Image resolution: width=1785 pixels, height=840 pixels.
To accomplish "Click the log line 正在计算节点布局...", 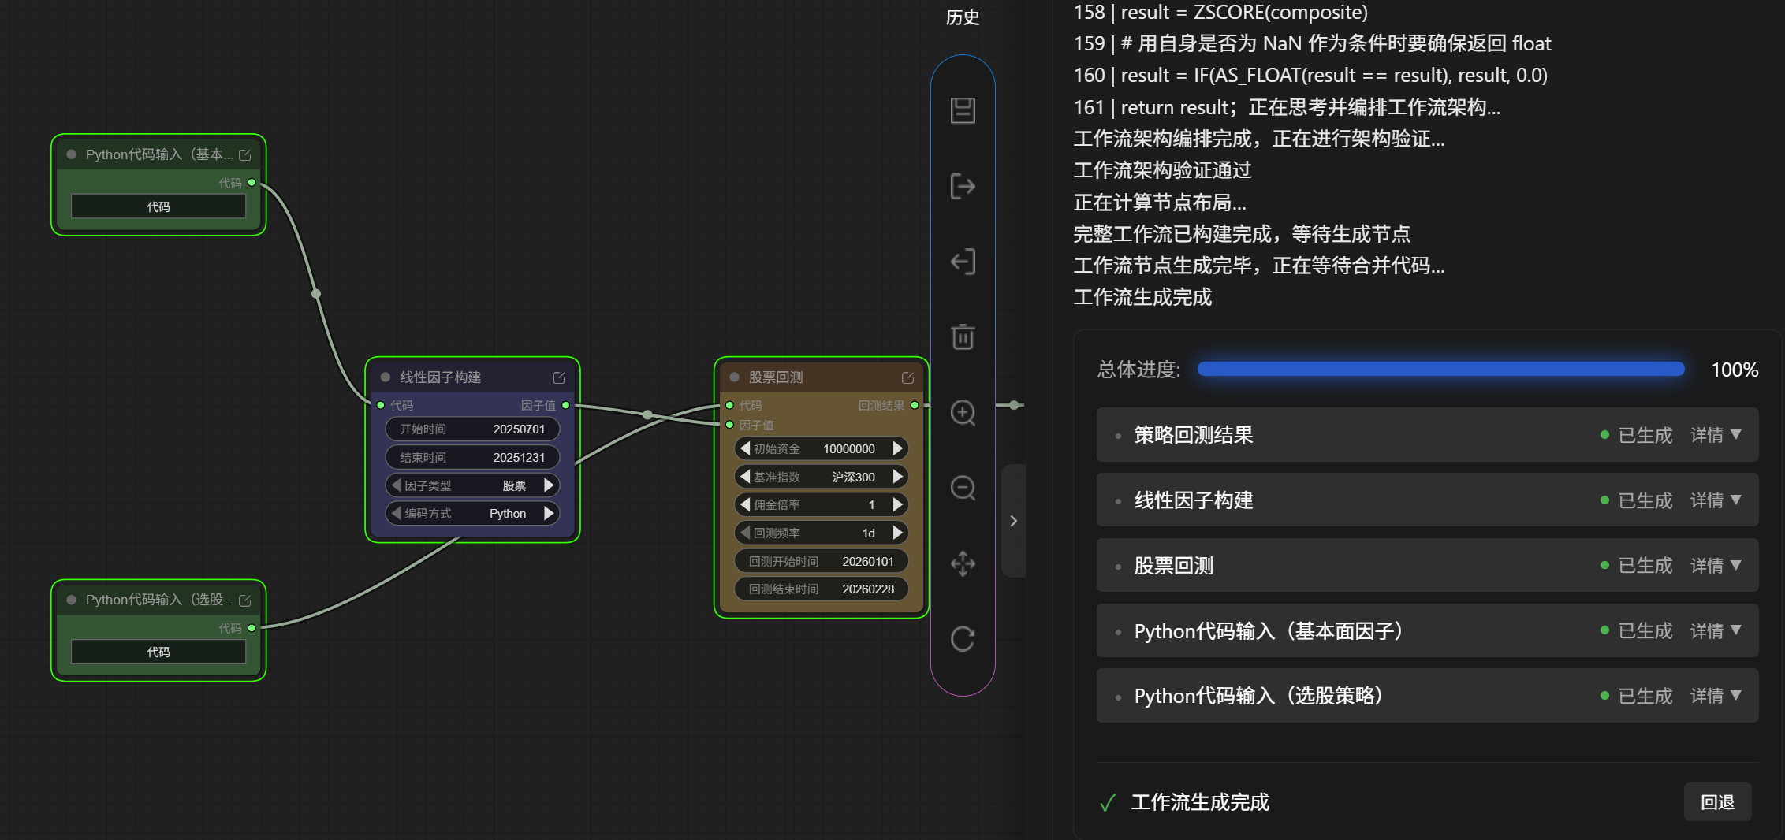I will 1160,203.
